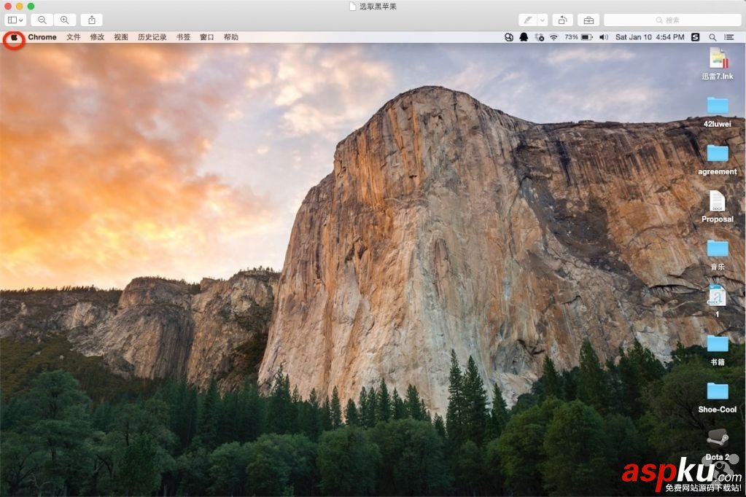This screenshot has height=497, width=746.
Task: Open the 视图 menu
Action: (121, 36)
